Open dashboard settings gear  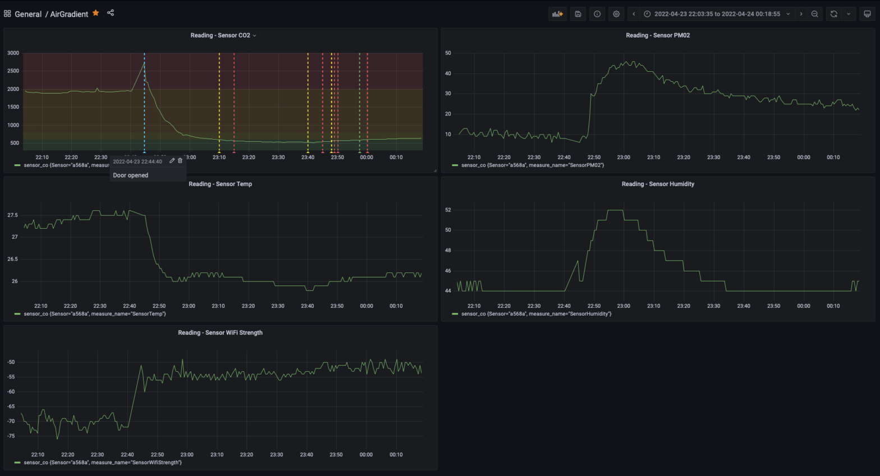pos(616,14)
